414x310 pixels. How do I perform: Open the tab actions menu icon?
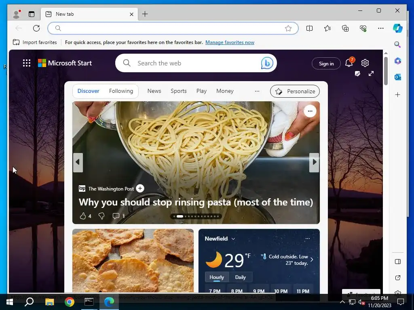tap(32, 14)
